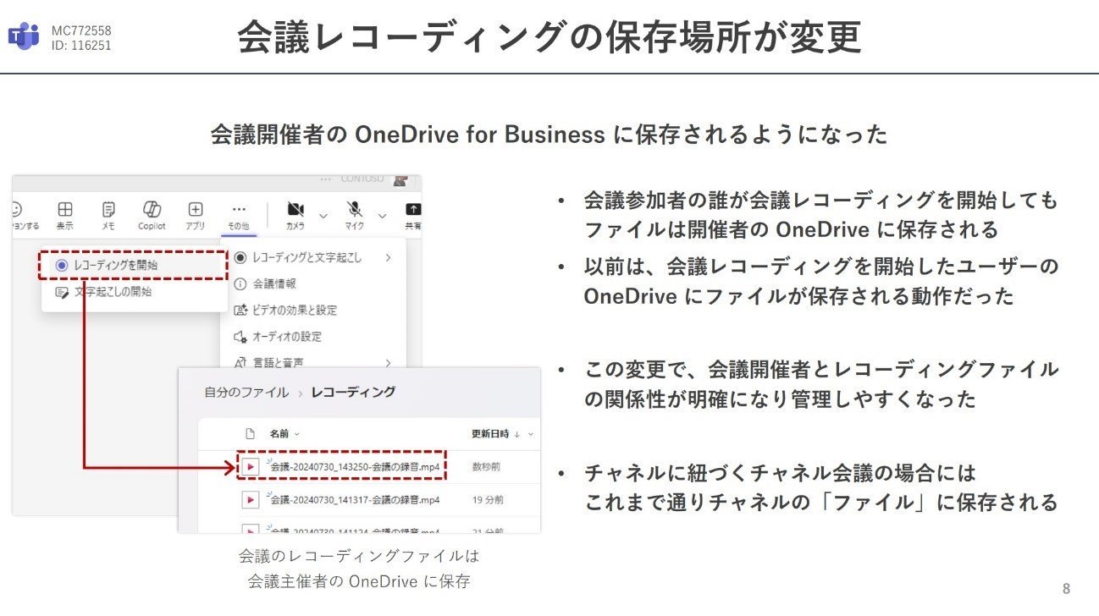Screen dimensions: 1099x616
Task: Click the 共有 share screen button
Action: pos(412,215)
